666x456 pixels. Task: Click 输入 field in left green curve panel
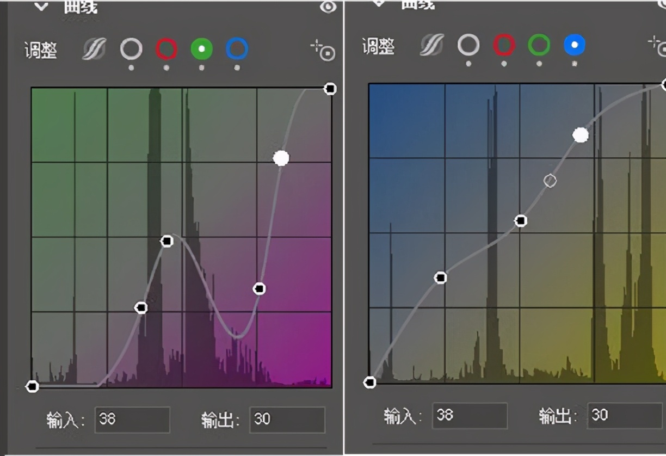[132, 420]
